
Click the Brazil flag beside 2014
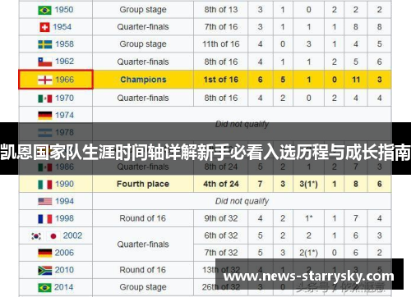pos(44,288)
